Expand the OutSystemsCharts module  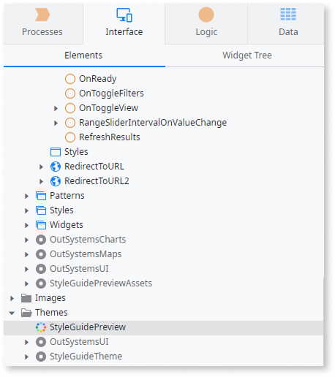(x=26, y=240)
